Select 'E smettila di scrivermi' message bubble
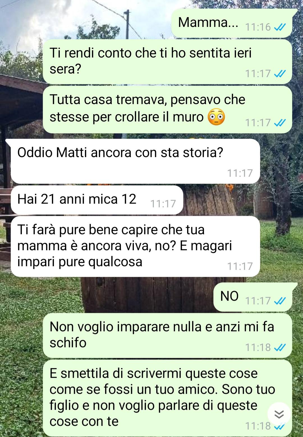This screenshot has width=303, height=437. [167, 398]
